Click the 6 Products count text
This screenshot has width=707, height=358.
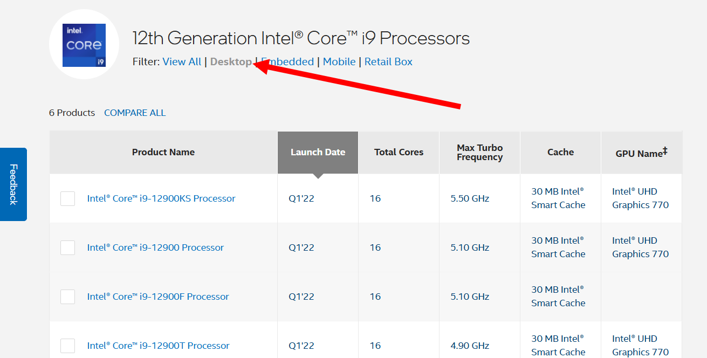(72, 113)
